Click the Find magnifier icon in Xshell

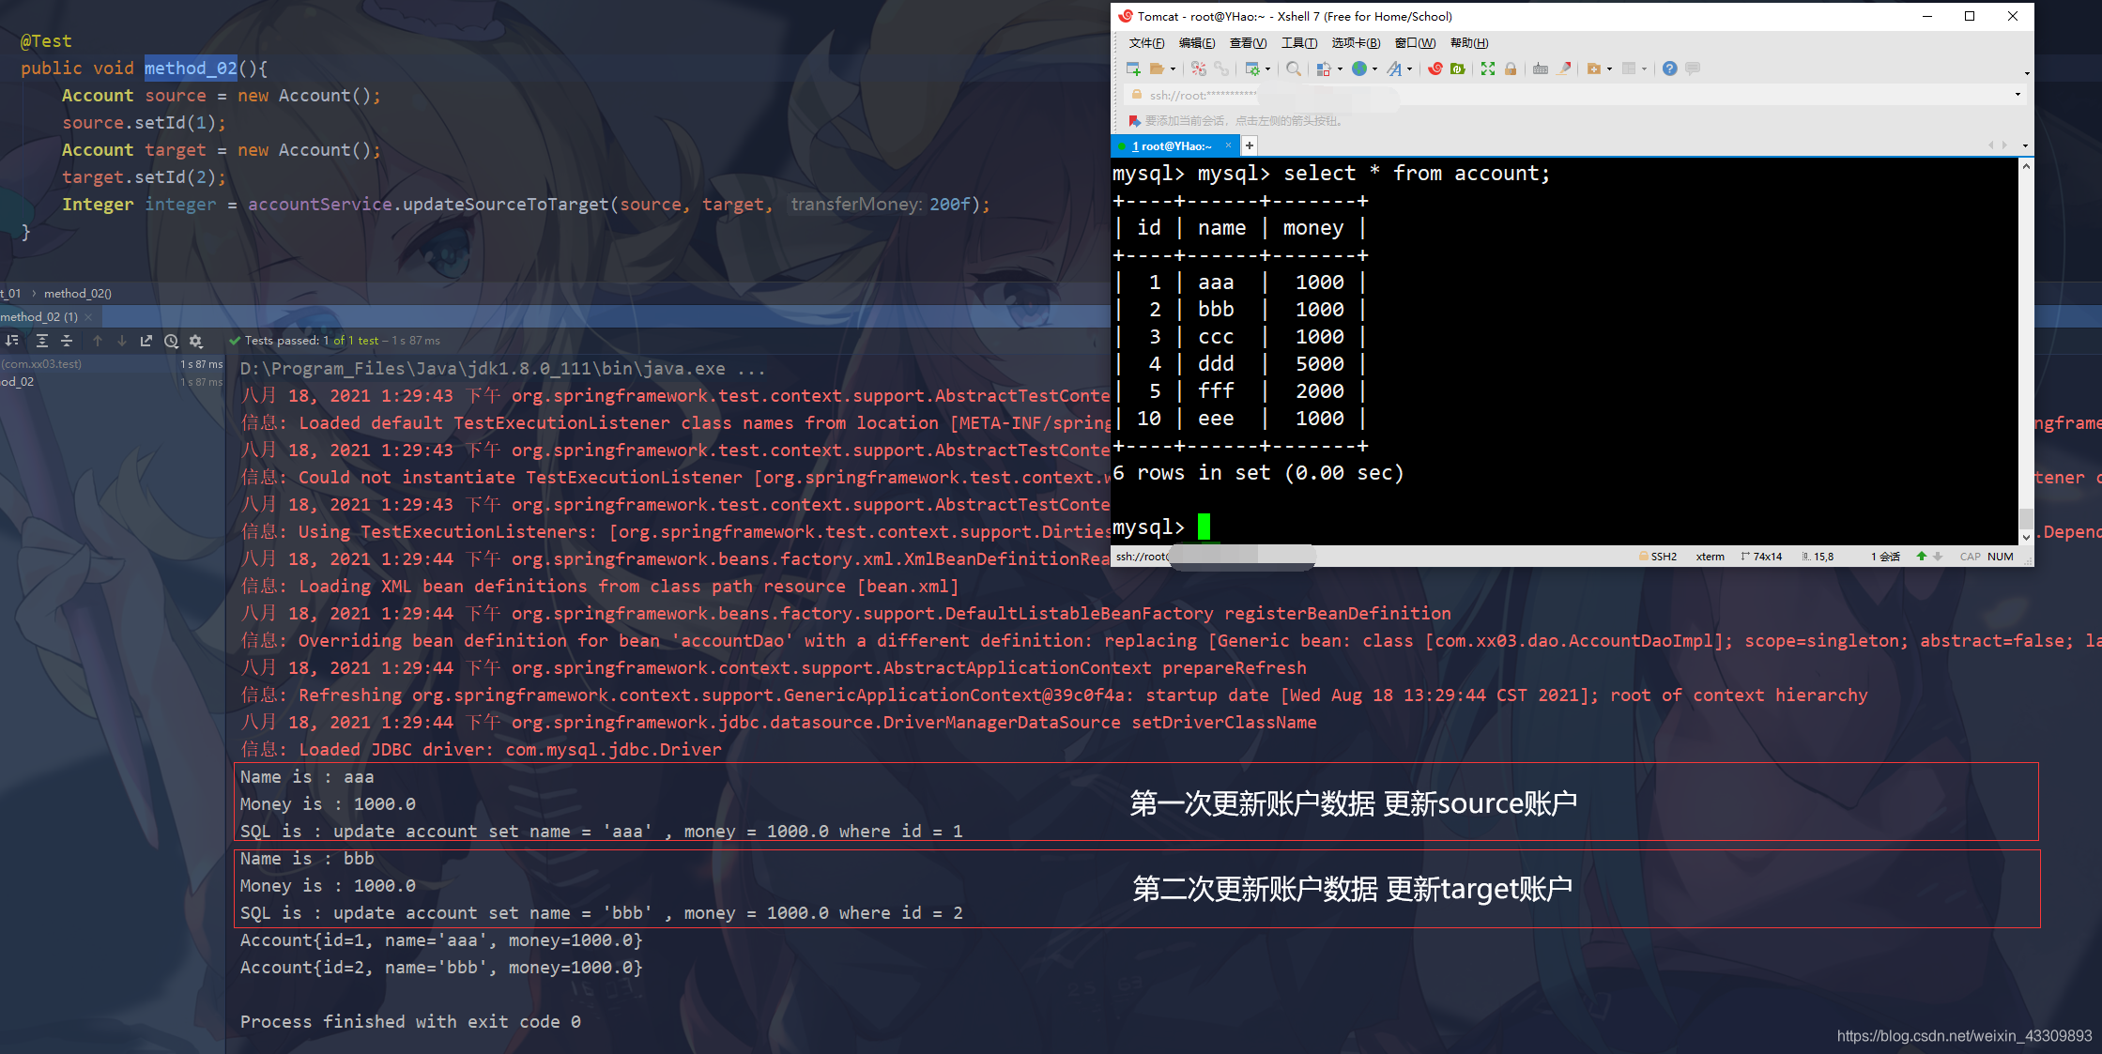tap(1294, 69)
